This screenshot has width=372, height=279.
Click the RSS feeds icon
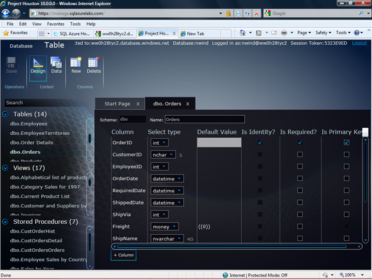click(259, 33)
